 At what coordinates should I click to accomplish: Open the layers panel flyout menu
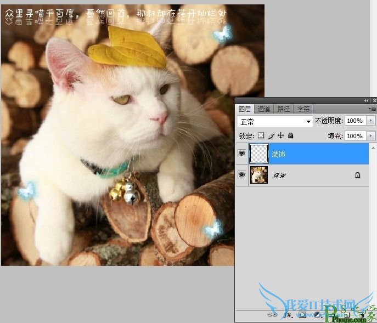(372, 109)
